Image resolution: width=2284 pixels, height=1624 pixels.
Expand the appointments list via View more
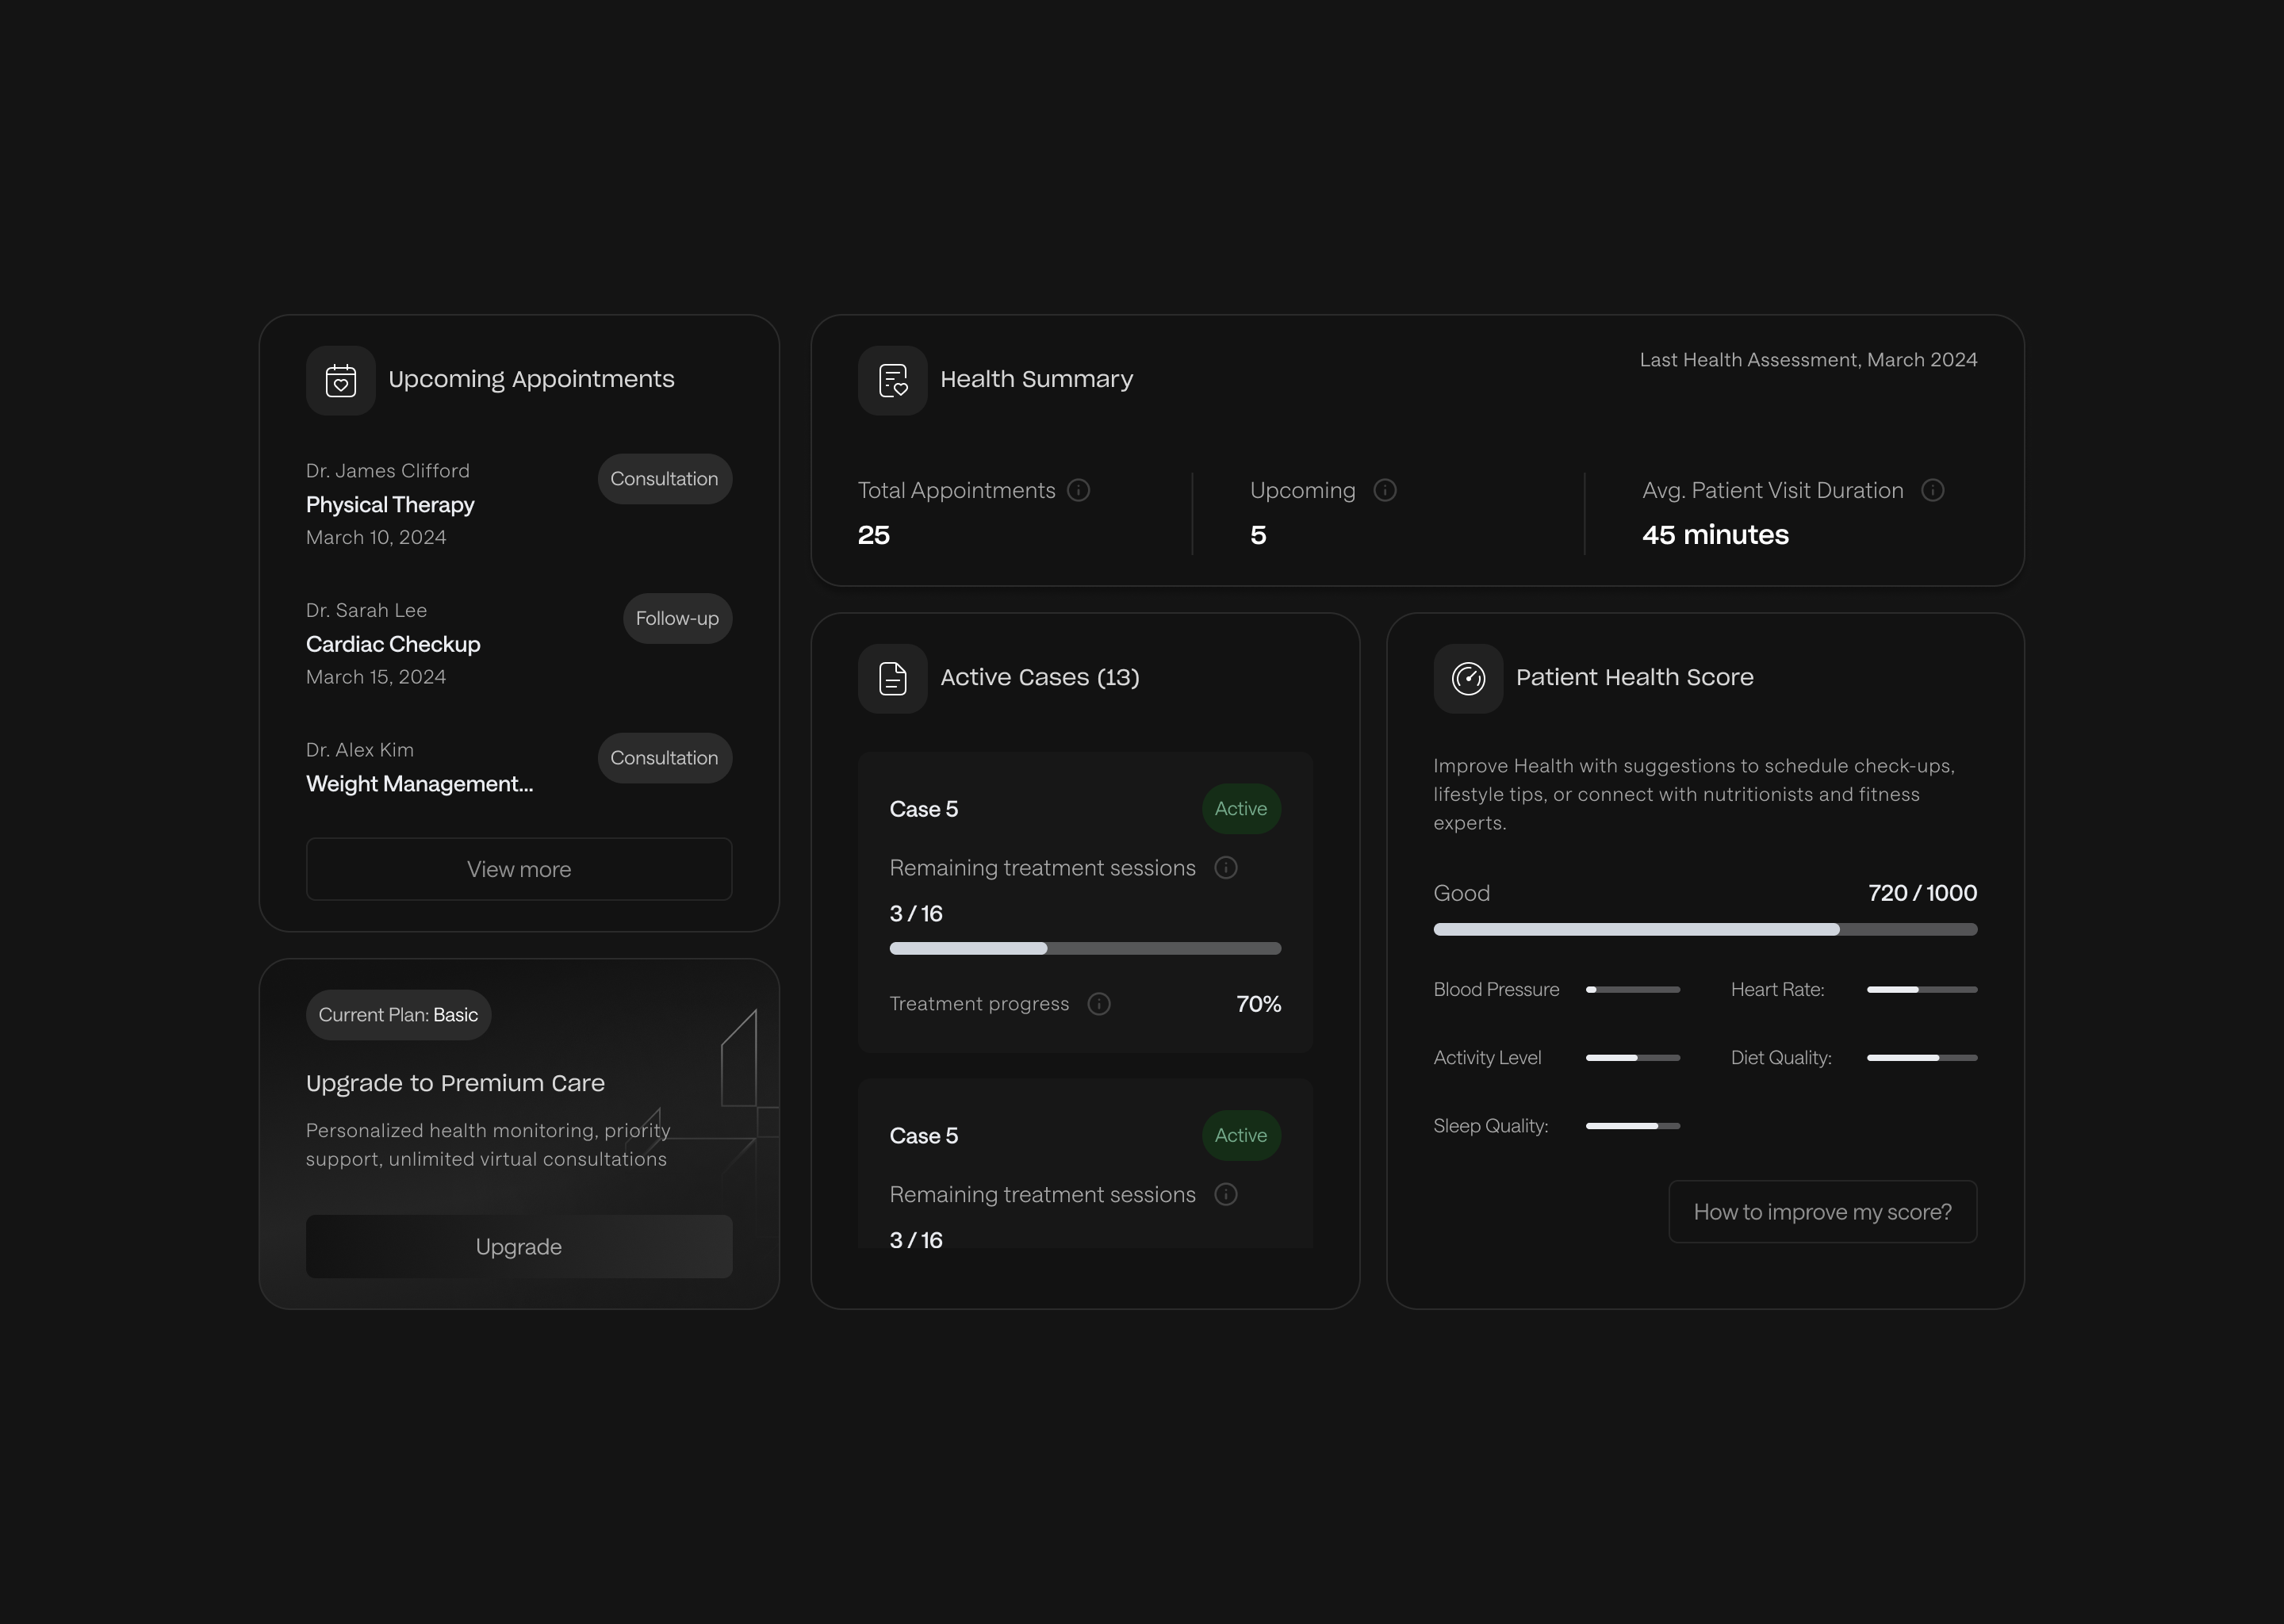click(518, 869)
